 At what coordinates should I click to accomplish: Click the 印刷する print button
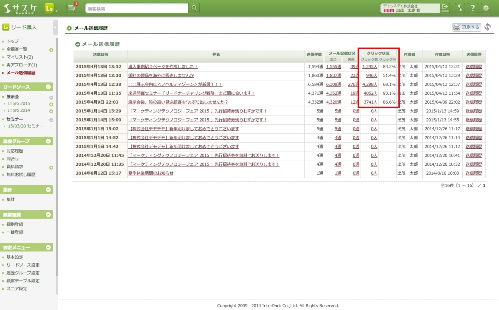tap(467, 27)
